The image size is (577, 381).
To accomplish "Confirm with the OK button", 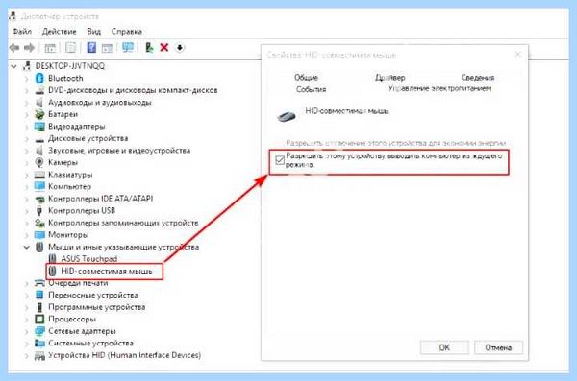I will pos(444,347).
